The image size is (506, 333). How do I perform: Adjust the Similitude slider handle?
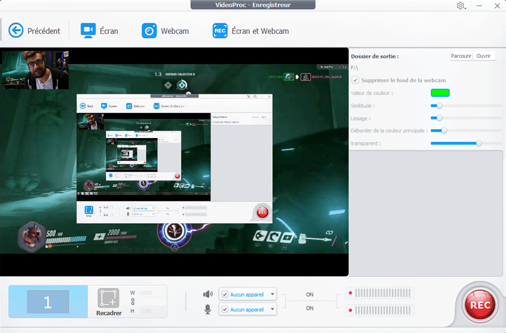pos(439,106)
